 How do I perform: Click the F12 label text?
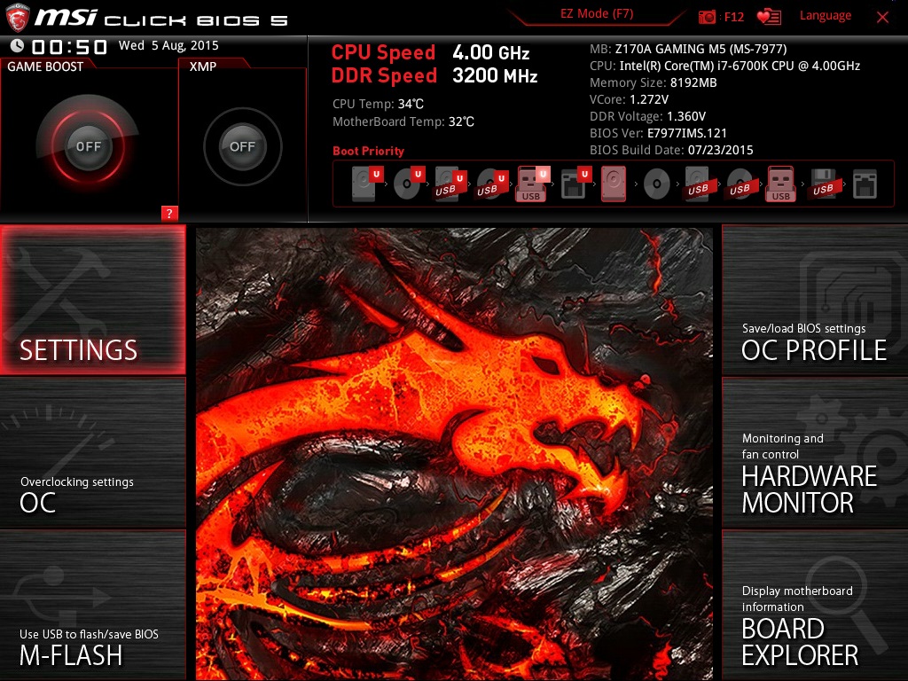[733, 17]
